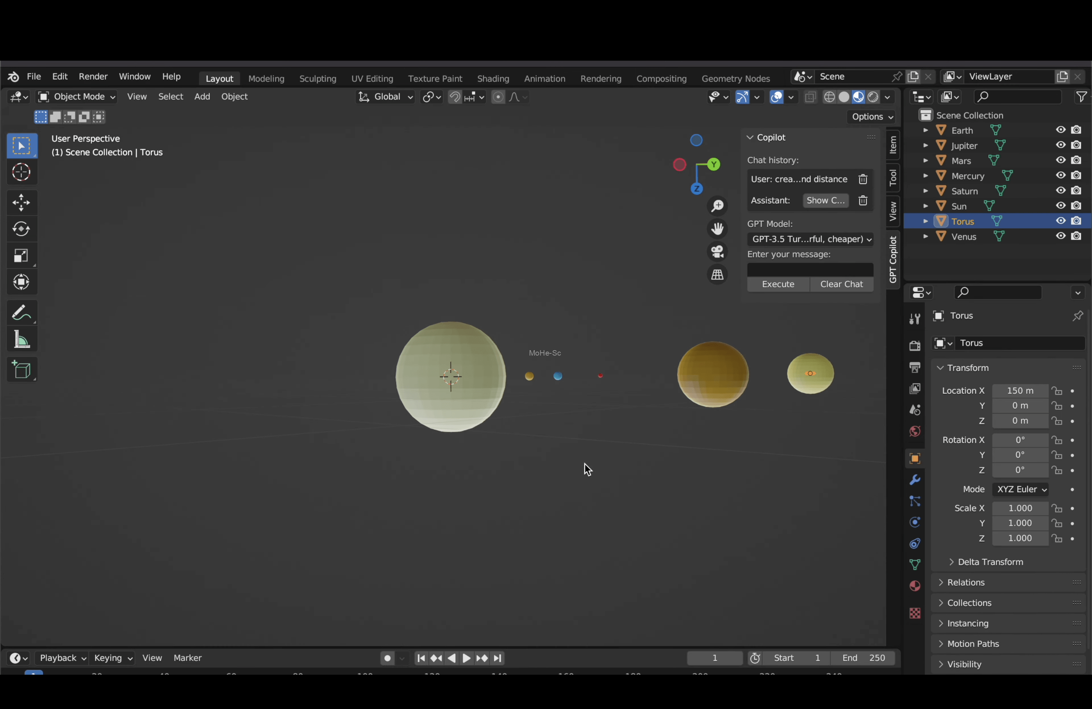The width and height of the screenshot is (1092, 709).
Task: Toggle camera view icon in viewport
Action: (717, 252)
